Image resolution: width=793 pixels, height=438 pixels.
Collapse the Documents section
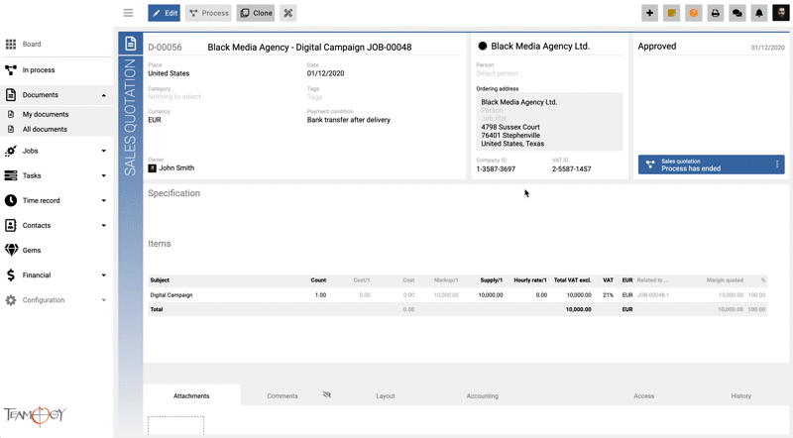104,95
